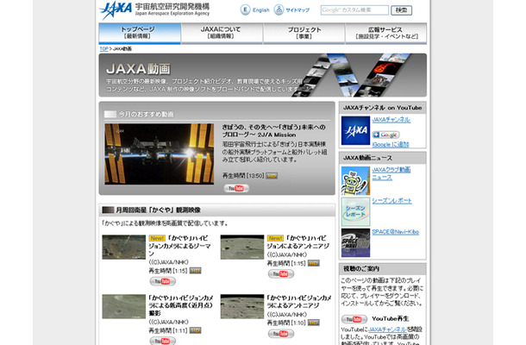Open the low-altitude 近月点 video thumbnail
The image size is (526, 345).
[x=124, y=306]
